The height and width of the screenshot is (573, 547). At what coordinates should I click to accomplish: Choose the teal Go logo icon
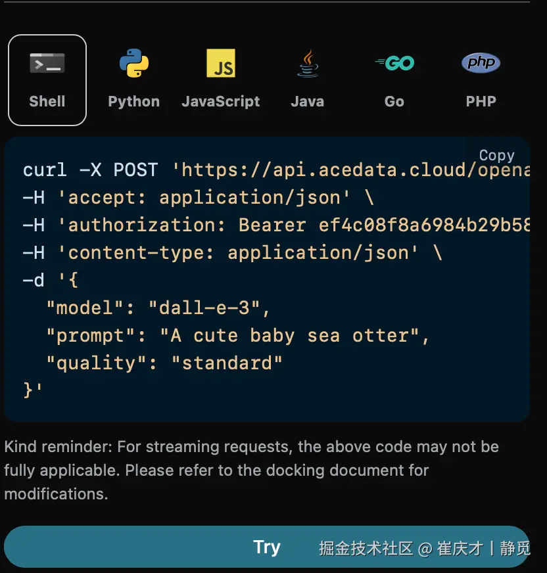[394, 63]
